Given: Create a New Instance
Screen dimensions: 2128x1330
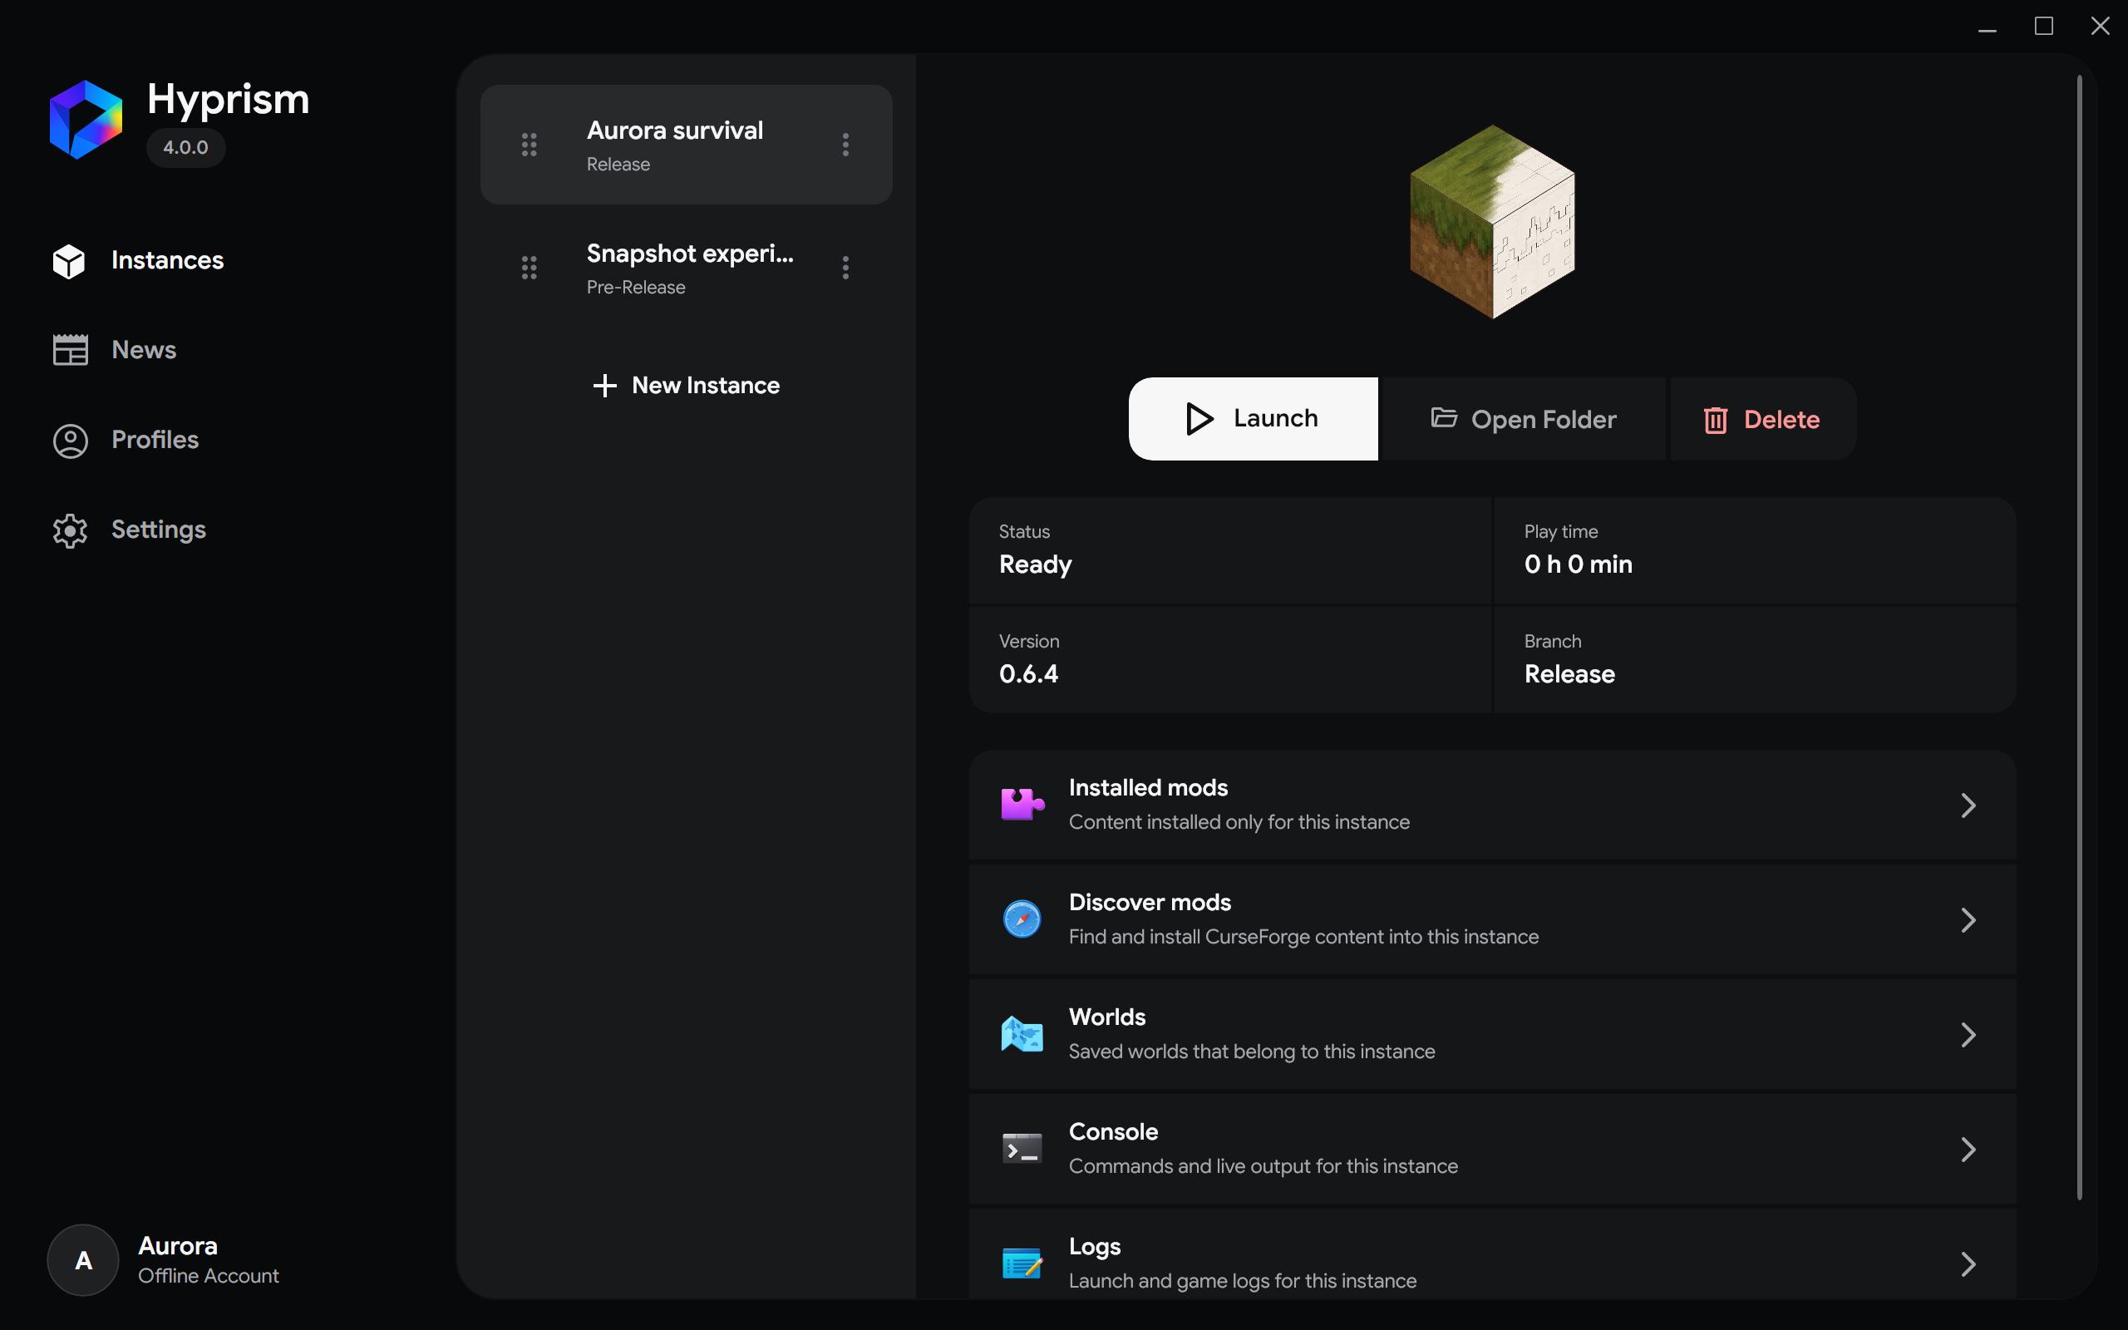Looking at the screenshot, I should (687, 385).
